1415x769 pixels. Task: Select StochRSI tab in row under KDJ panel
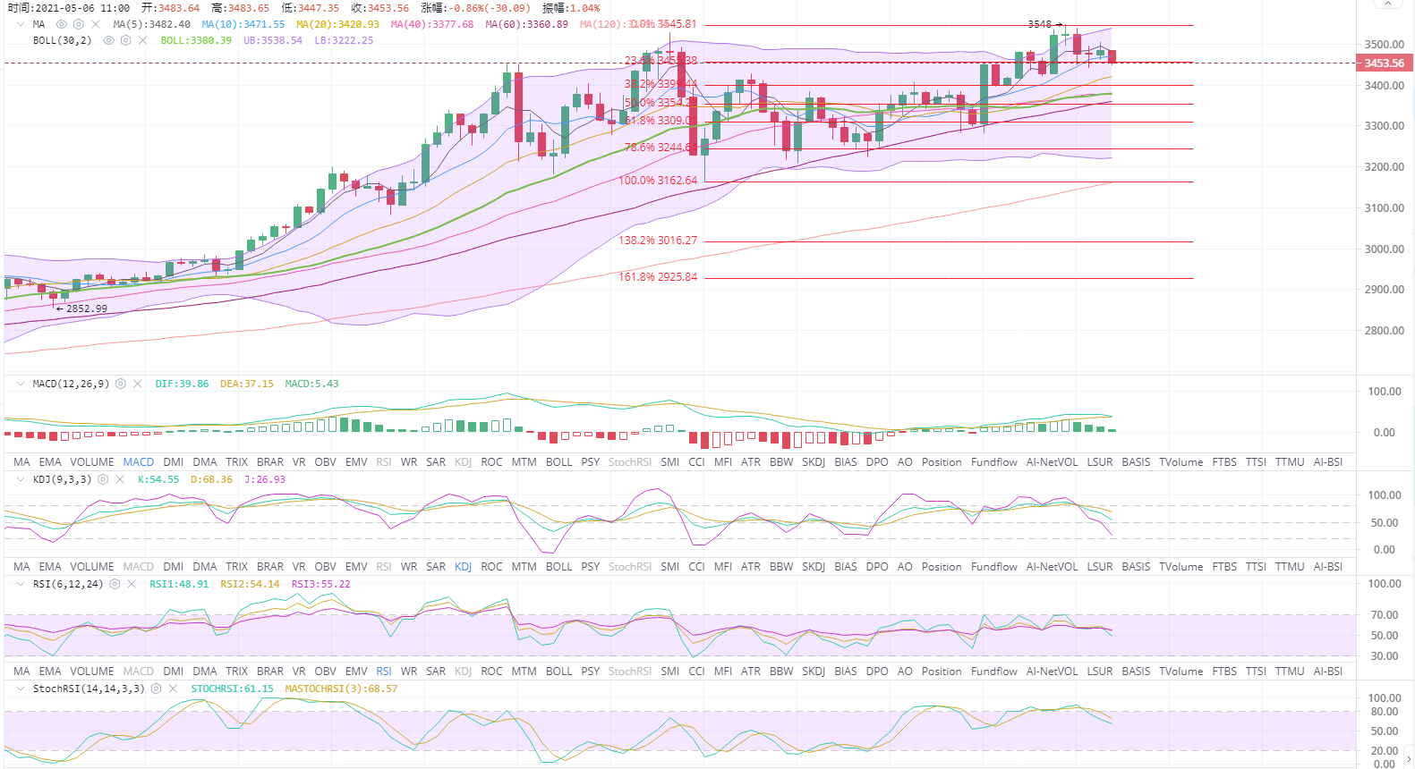coord(630,567)
